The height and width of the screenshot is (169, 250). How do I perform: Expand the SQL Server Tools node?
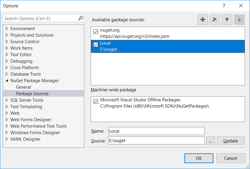[7, 100]
